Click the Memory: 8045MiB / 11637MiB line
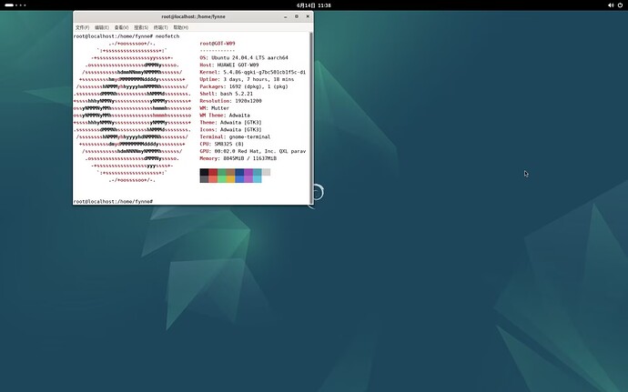Viewport: 628px width, 392px height. click(238, 158)
